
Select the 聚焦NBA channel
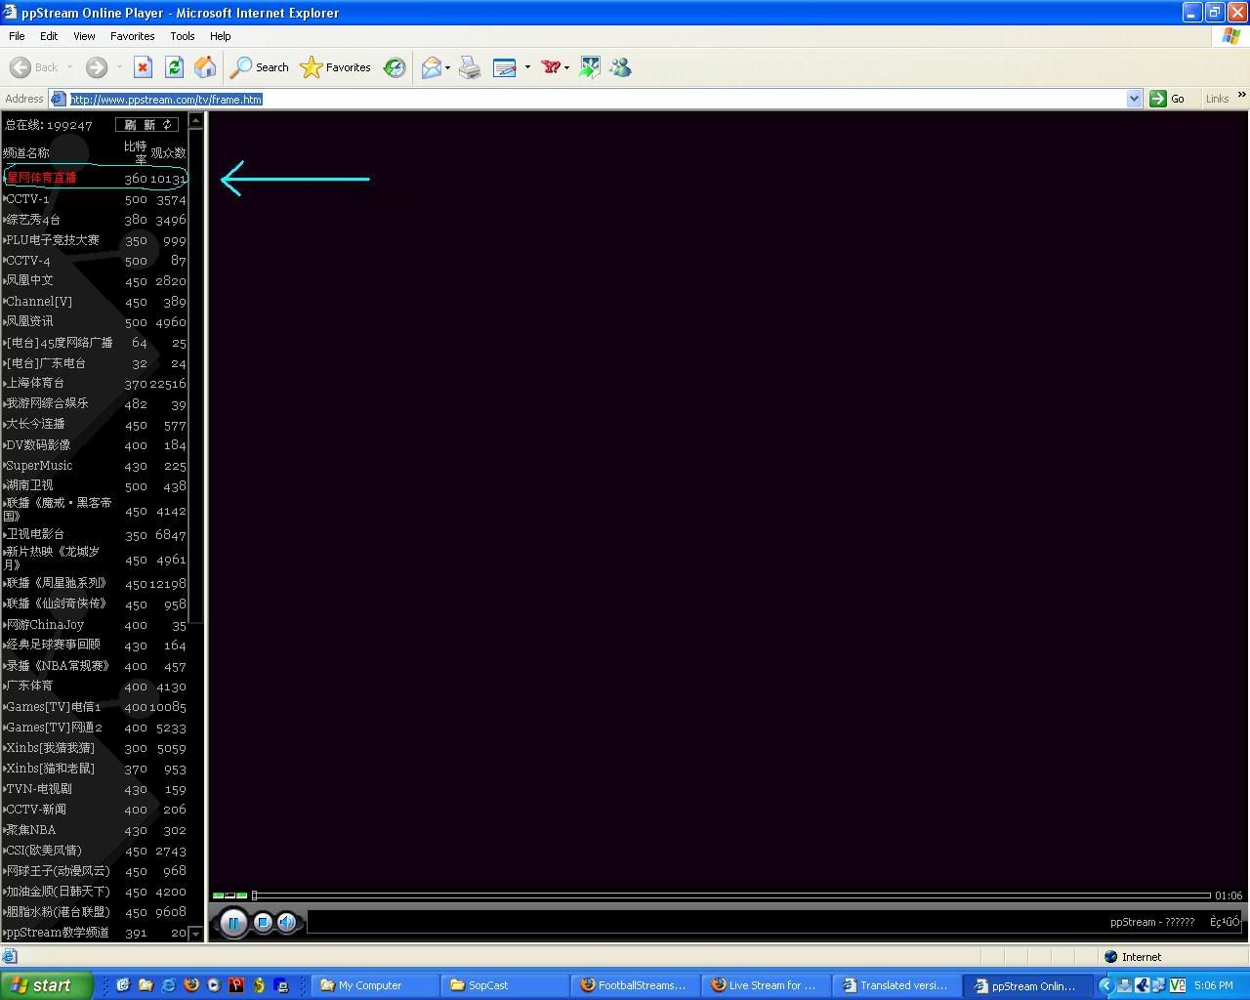(31, 830)
